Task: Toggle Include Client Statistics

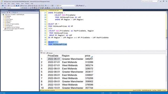Action: point(43,8)
